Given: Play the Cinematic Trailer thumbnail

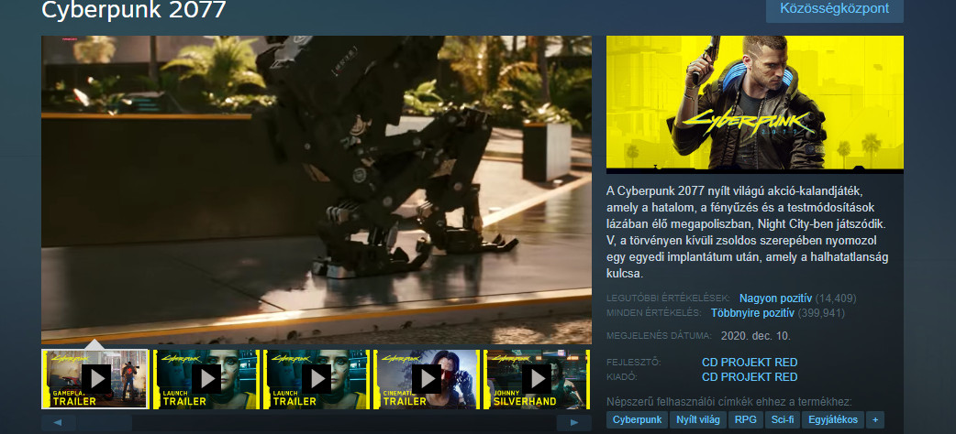Looking at the screenshot, I should coord(428,378).
